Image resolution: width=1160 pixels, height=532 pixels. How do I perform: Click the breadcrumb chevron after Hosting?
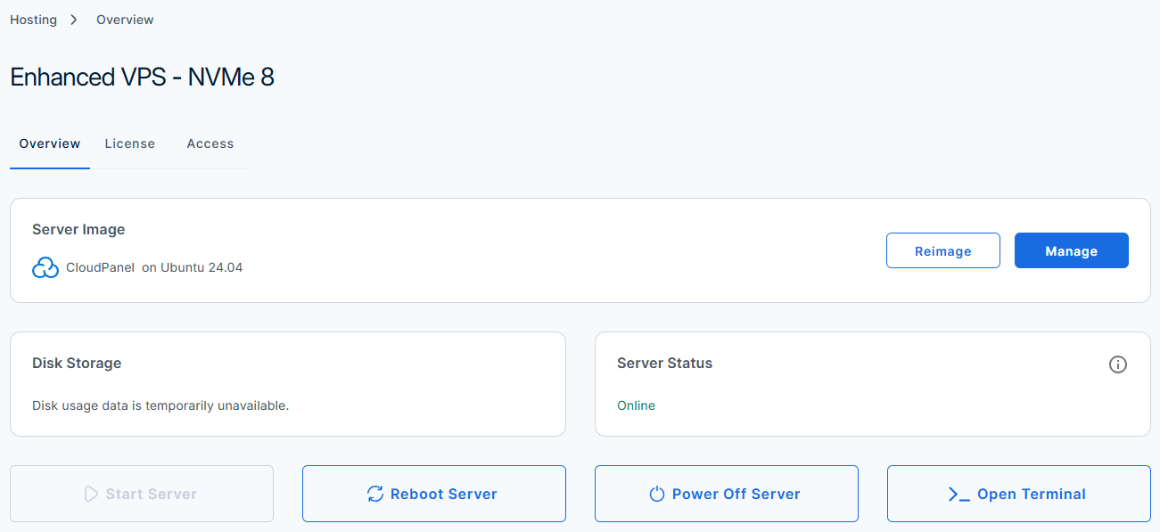(x=75, y=20)
